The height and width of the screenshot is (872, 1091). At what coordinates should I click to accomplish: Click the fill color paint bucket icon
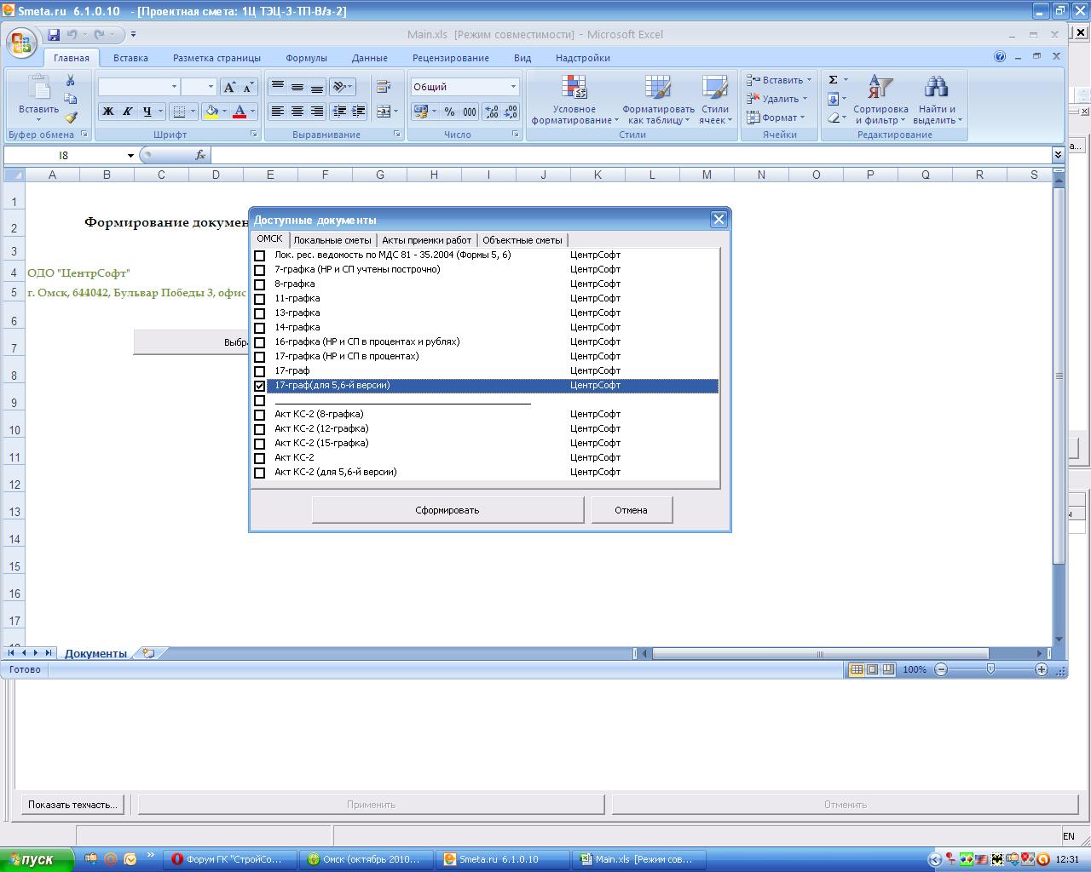211,112
